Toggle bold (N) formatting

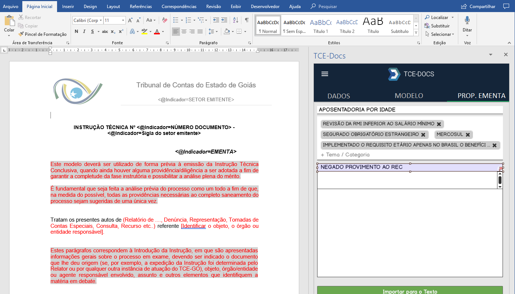coord(76,31)
